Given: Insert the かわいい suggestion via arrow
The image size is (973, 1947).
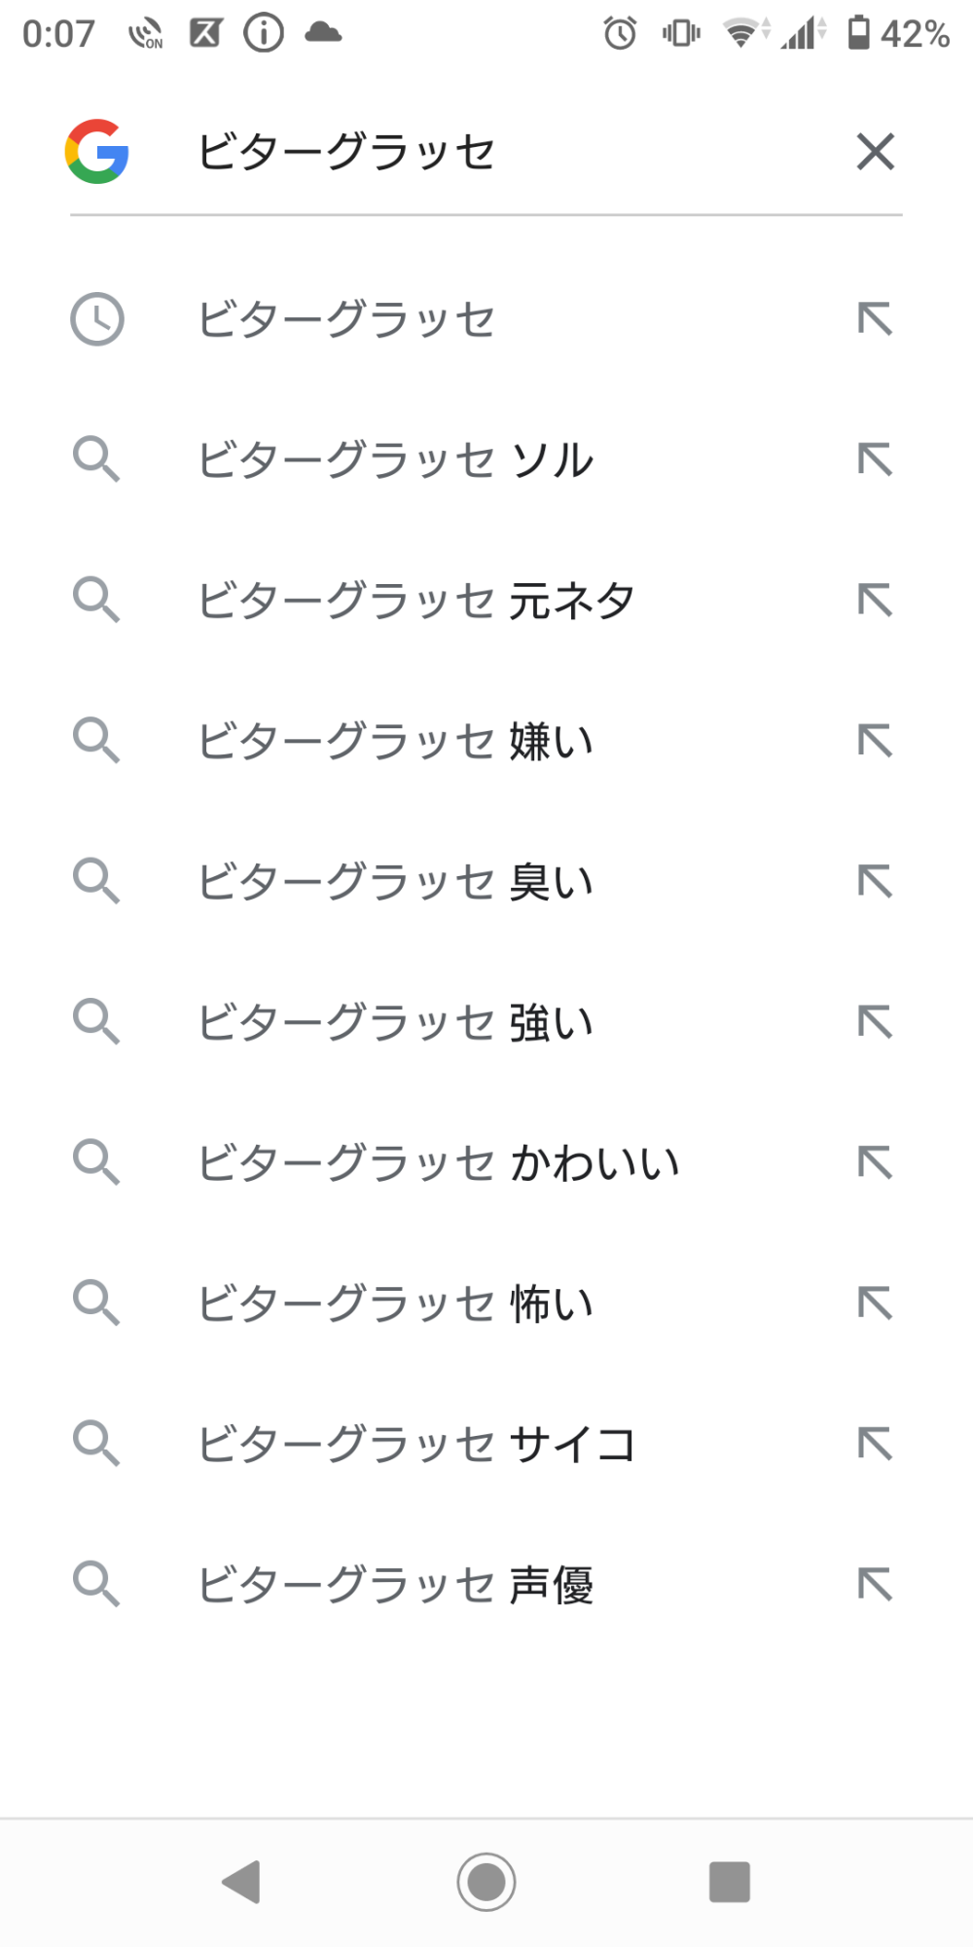Looking at the screenshot, I should [875, 1162].
